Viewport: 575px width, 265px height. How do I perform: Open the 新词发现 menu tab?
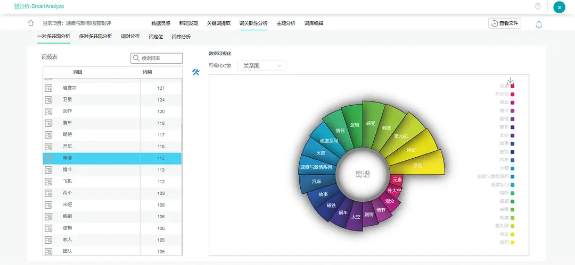pos(188,23)
